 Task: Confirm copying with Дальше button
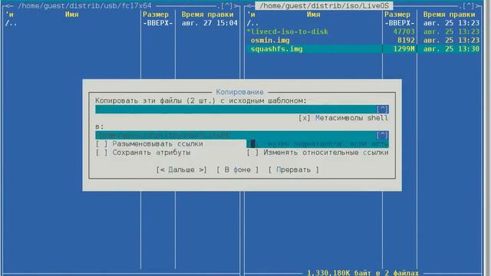181,169
